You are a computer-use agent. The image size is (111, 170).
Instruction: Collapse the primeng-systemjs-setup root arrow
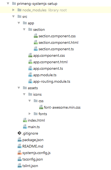(8, 4)
